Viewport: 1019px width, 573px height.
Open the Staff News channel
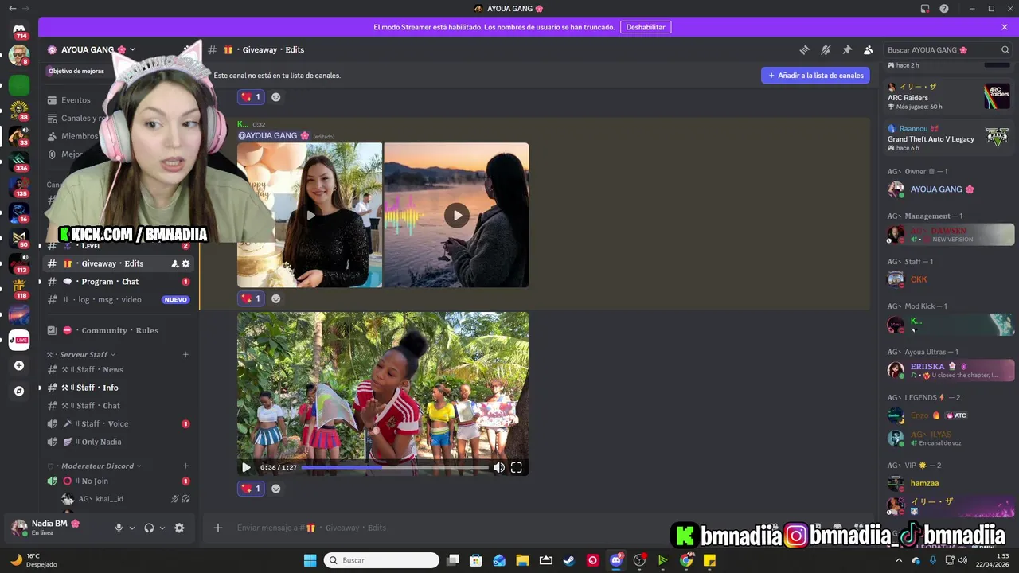coord(118,369)
